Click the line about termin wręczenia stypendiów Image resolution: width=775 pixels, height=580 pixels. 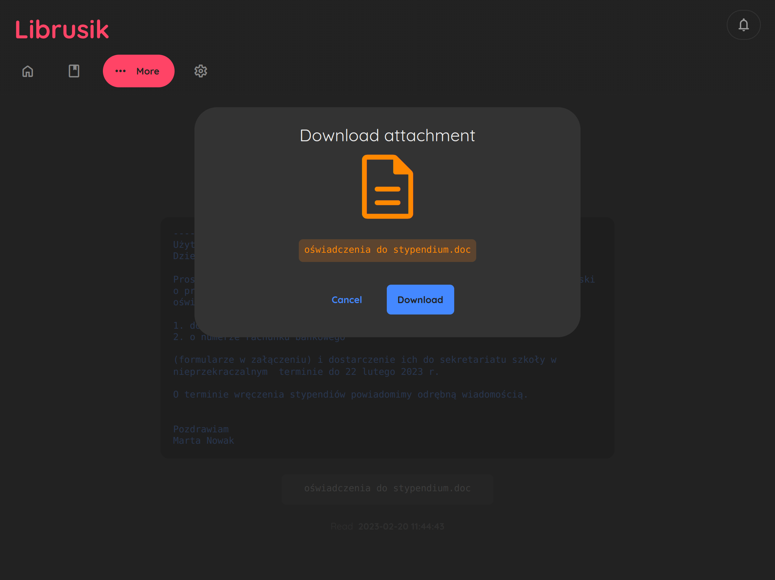[350, 395]
